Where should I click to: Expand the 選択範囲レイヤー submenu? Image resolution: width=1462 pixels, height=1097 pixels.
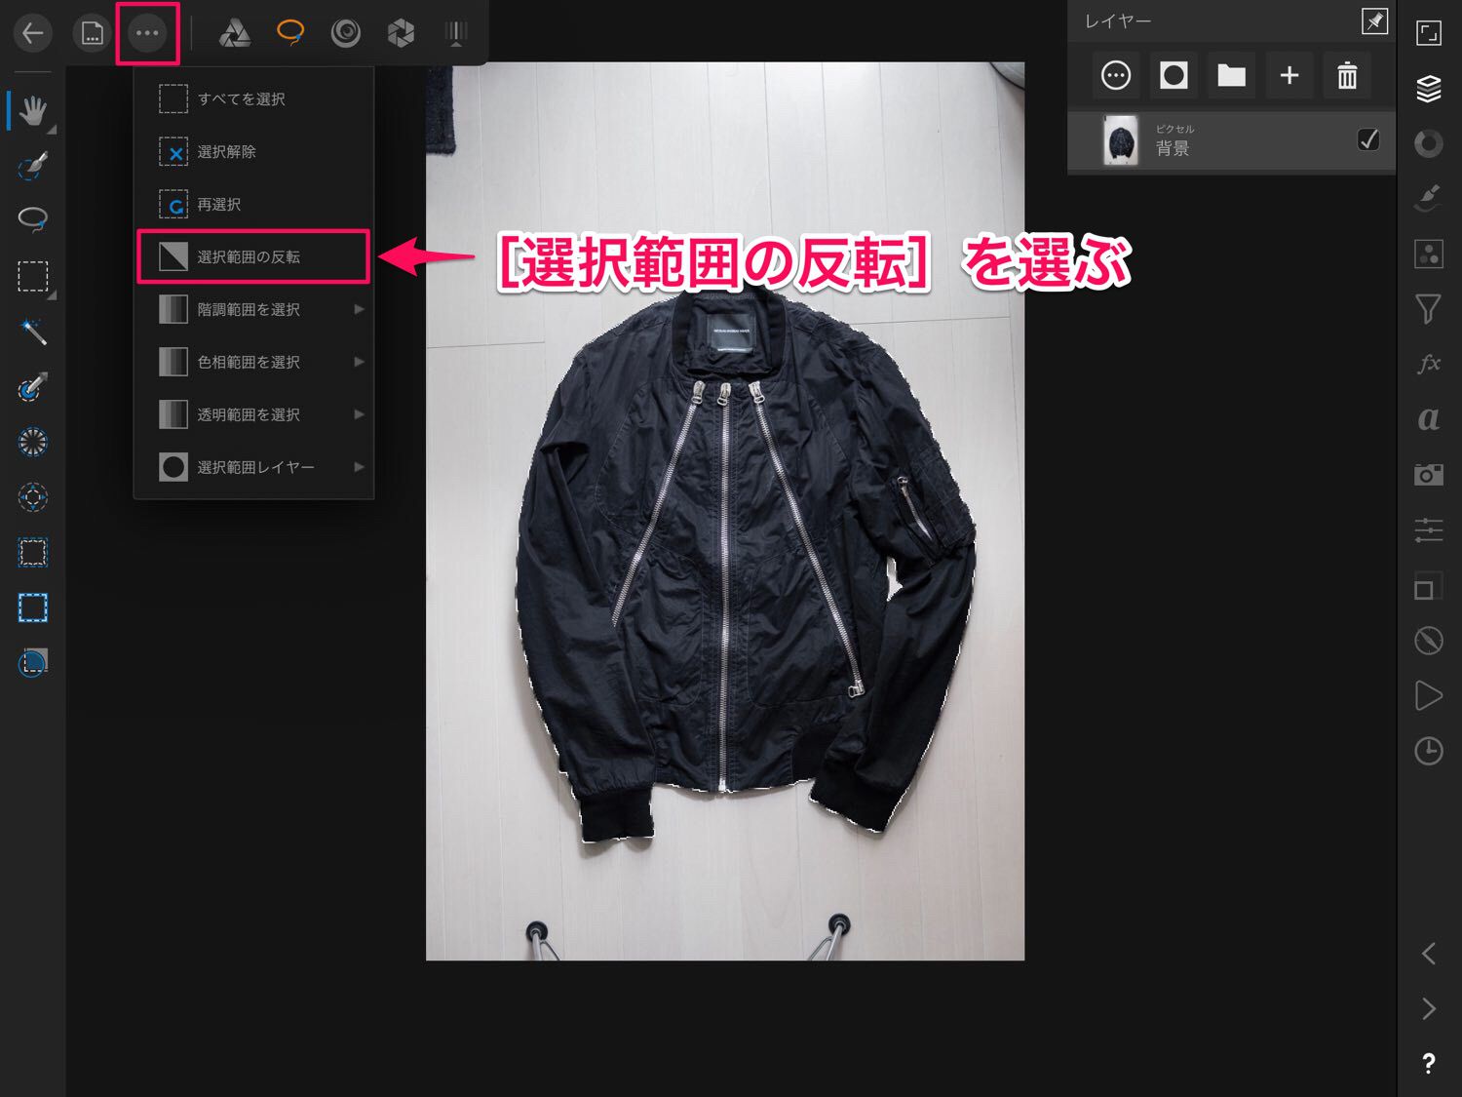pos(359,467)
